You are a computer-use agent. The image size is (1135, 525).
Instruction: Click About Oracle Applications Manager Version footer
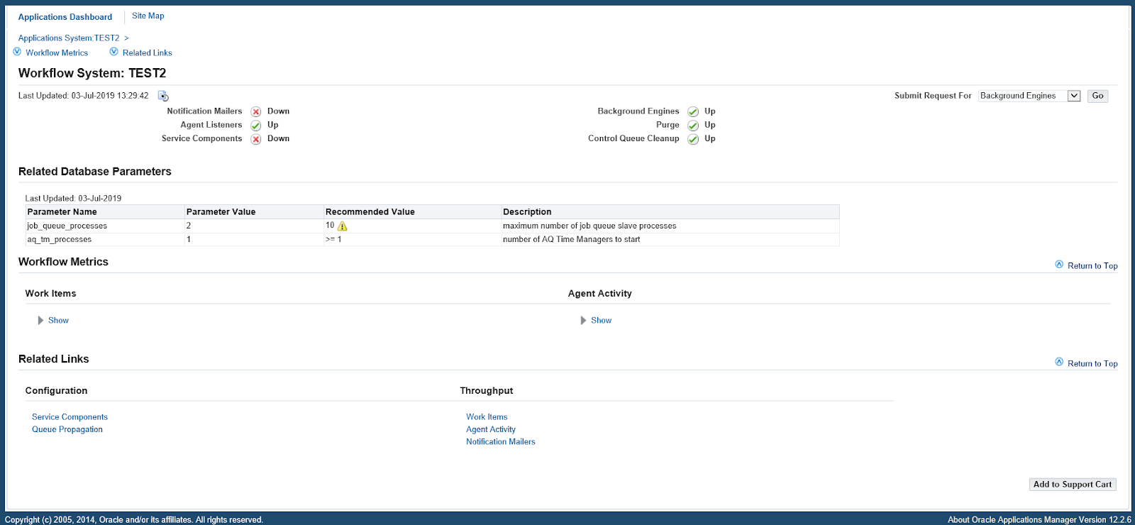pos(1039,520)
